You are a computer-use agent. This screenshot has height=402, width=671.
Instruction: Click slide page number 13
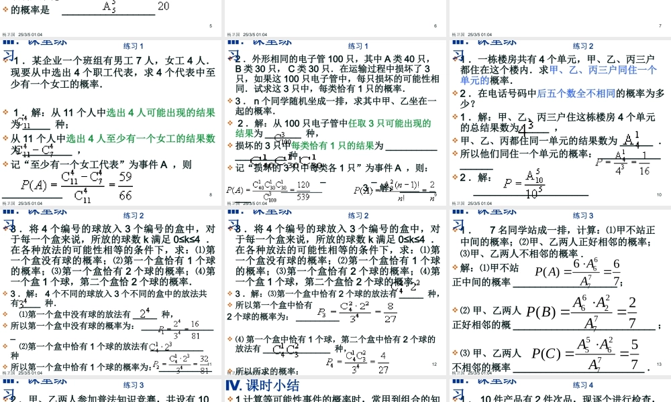[x=659, y=364]
